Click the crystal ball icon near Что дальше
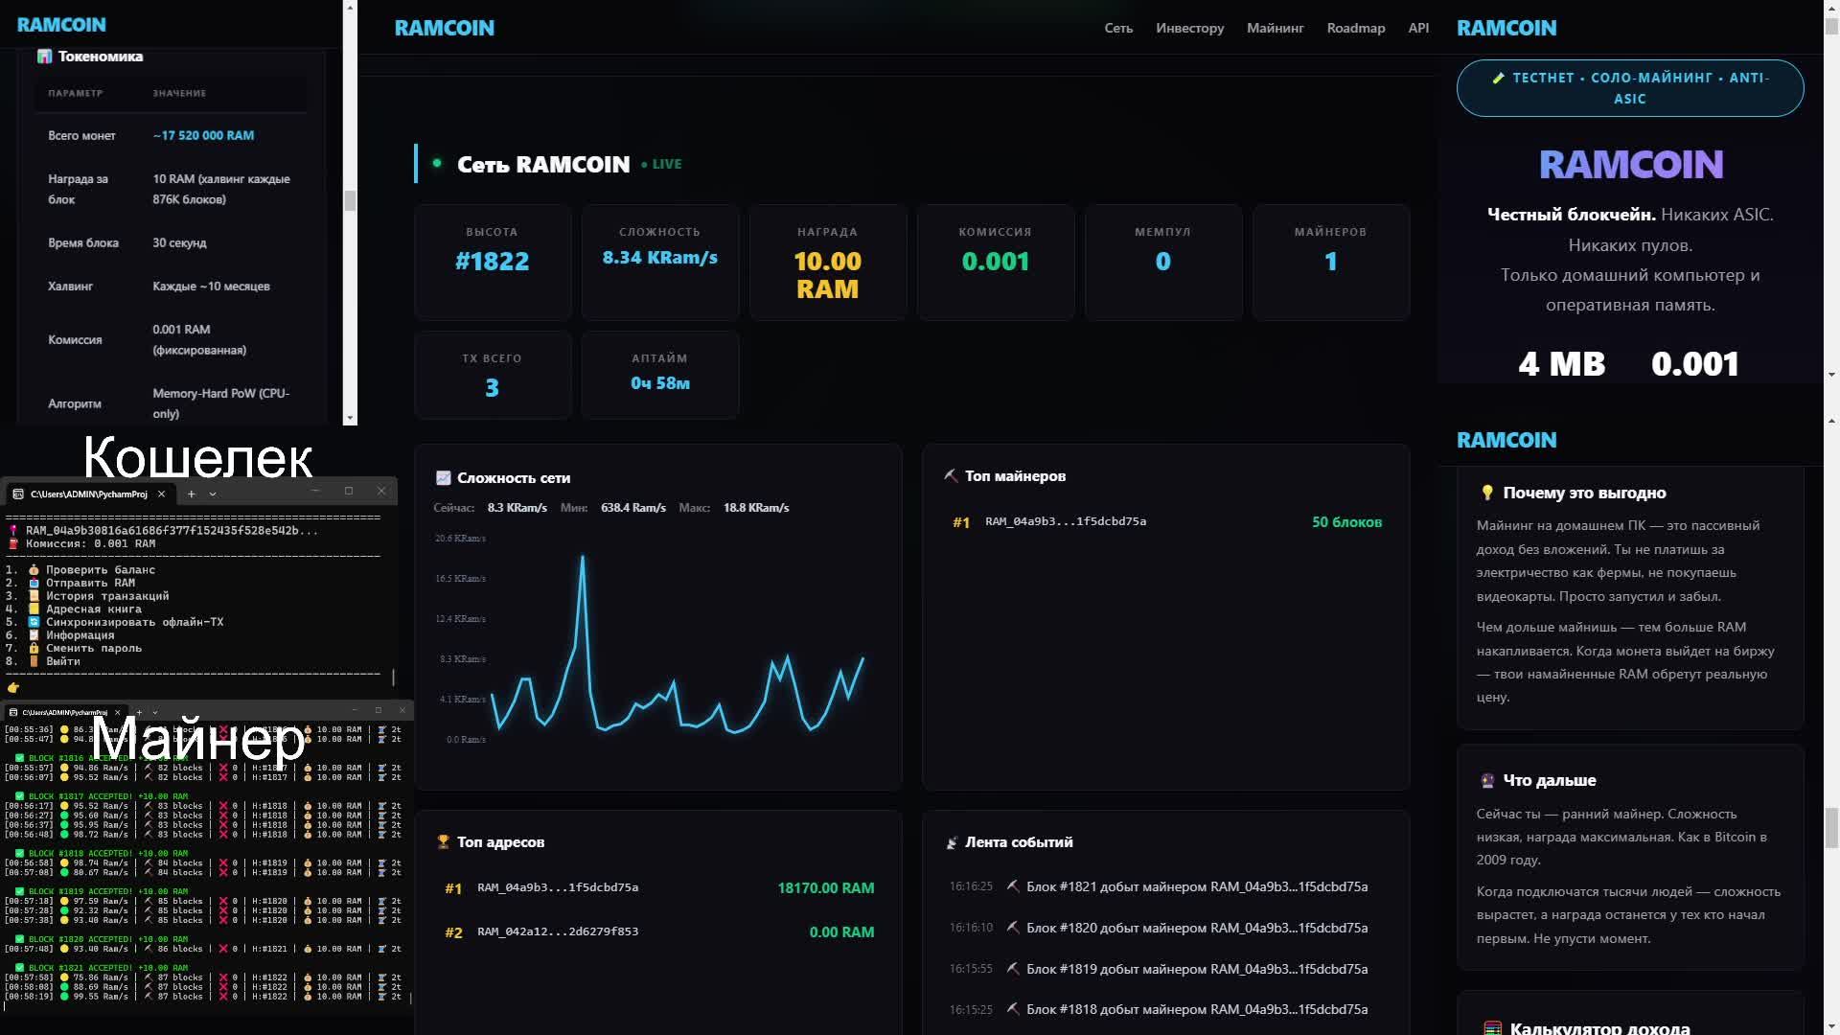The image size is (1840, 1035). 1487,780
